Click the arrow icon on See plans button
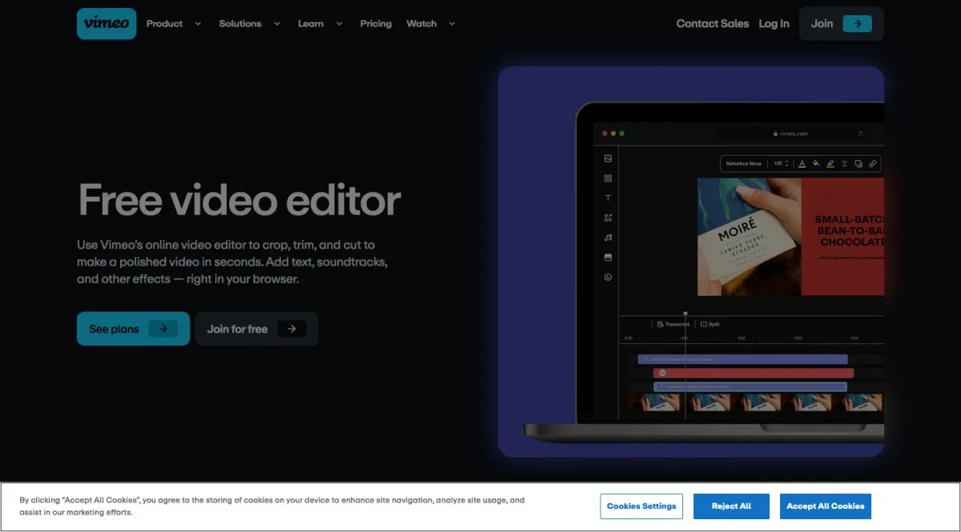Image resolution: width=961 pixels, height=532 pixels. [x=163, y=329]
